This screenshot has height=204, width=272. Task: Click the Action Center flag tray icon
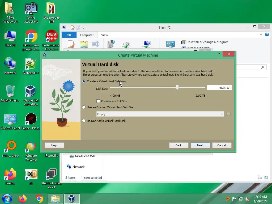tap(234, 199)
